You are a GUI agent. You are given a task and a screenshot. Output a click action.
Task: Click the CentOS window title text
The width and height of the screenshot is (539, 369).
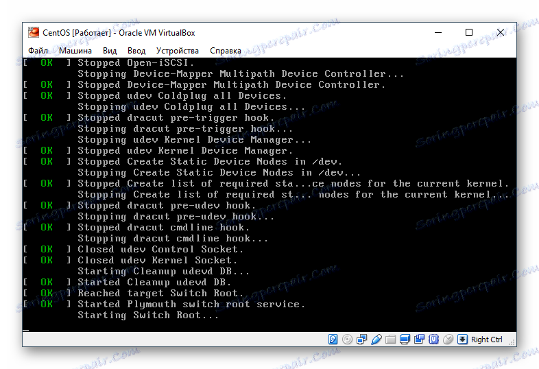pos(119,33)
